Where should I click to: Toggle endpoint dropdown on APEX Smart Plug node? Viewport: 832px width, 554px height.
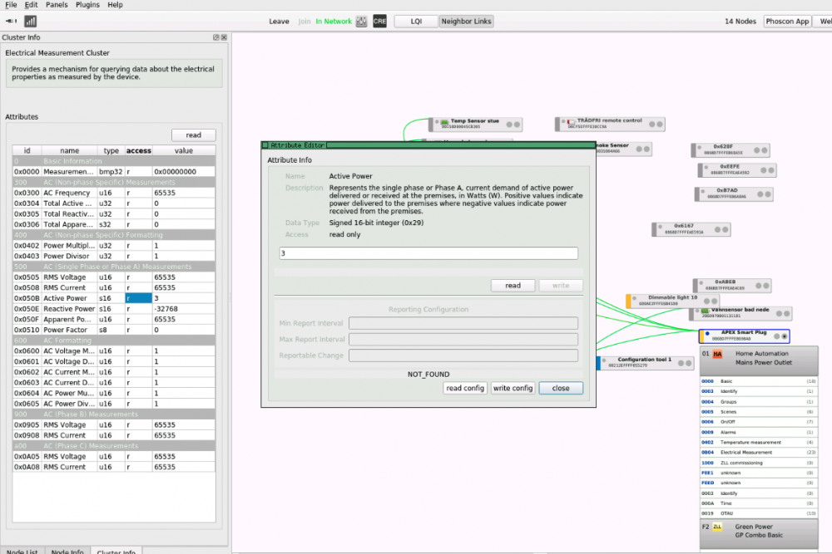click(x=784, y=336)
